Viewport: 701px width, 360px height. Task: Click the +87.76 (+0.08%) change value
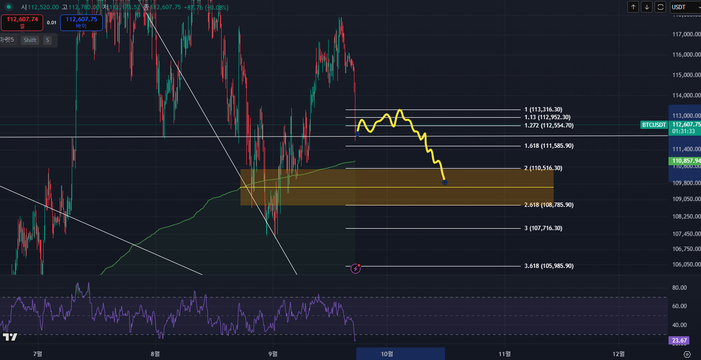[x=206, y=7]
